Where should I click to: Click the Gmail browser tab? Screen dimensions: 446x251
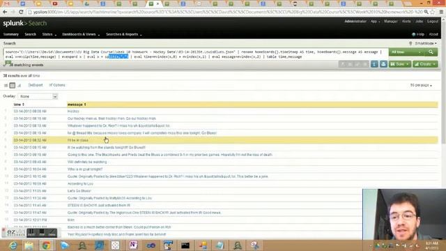[x=7, y=3]
